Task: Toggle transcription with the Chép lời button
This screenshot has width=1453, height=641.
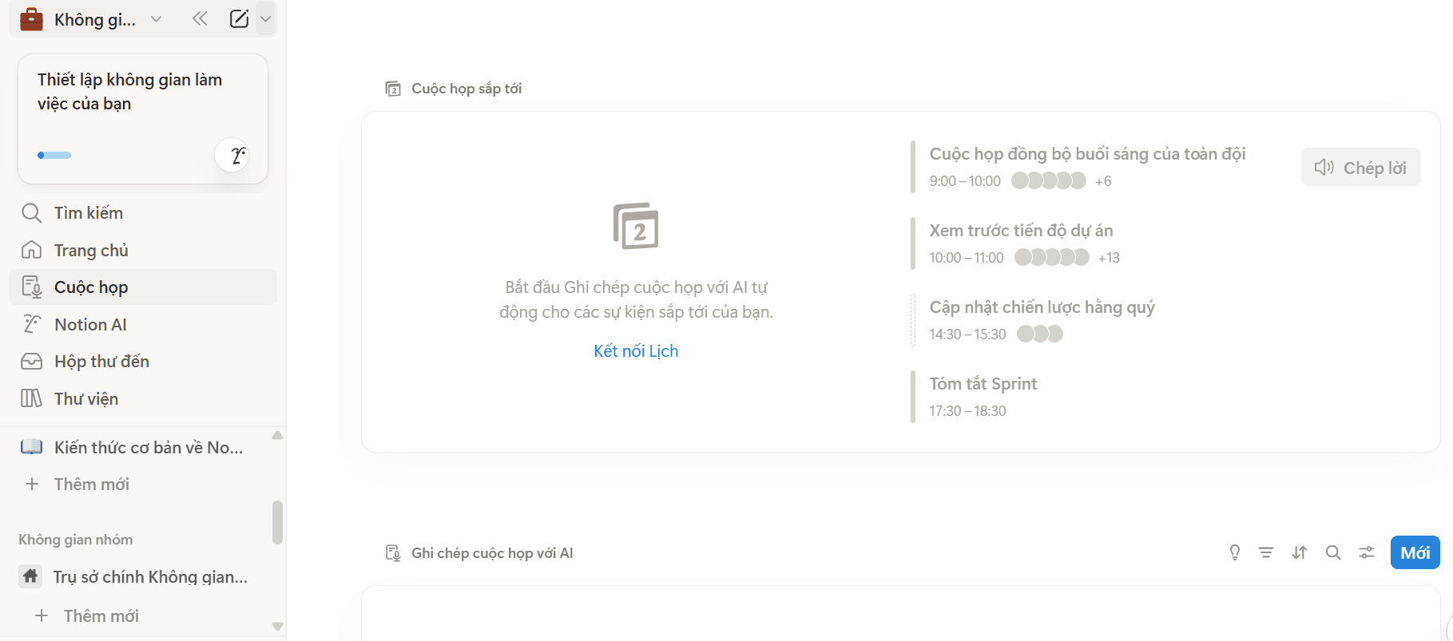Action: point(1360,167)
